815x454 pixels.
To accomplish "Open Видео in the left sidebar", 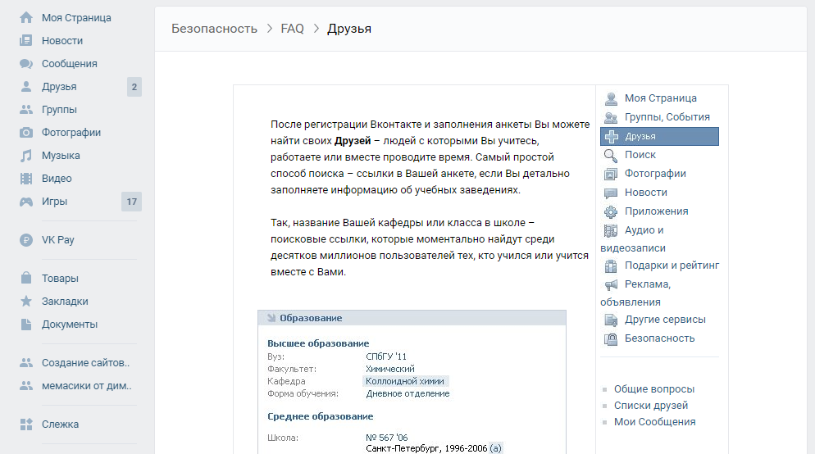I will click(x=57, y=178).
